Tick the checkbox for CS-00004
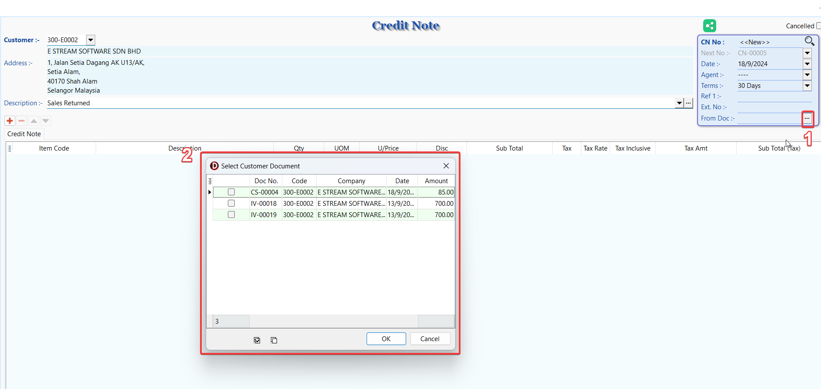This screenshot has height=389, width=821. [x=231, y=192]
